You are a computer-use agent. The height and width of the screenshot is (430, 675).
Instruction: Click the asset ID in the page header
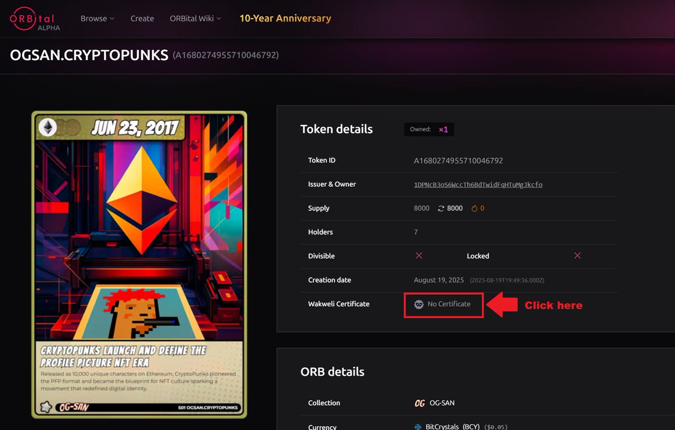tap(226, 55)
